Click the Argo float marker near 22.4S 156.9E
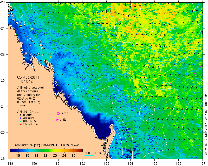The image size is (208, 166). 200,66
